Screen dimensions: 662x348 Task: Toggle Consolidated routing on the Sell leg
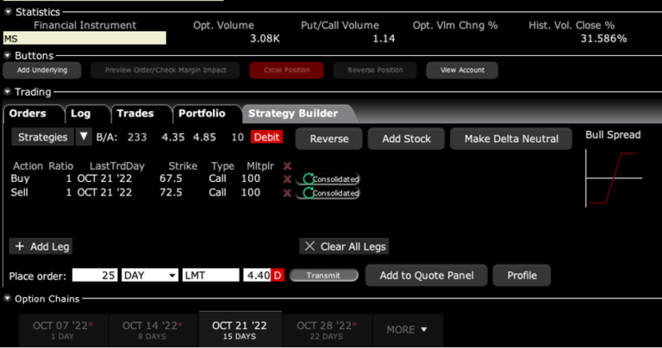pos(328,193)
